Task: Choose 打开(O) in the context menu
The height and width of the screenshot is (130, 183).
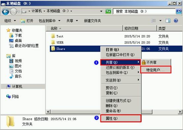Action: (x=121, y=50)
